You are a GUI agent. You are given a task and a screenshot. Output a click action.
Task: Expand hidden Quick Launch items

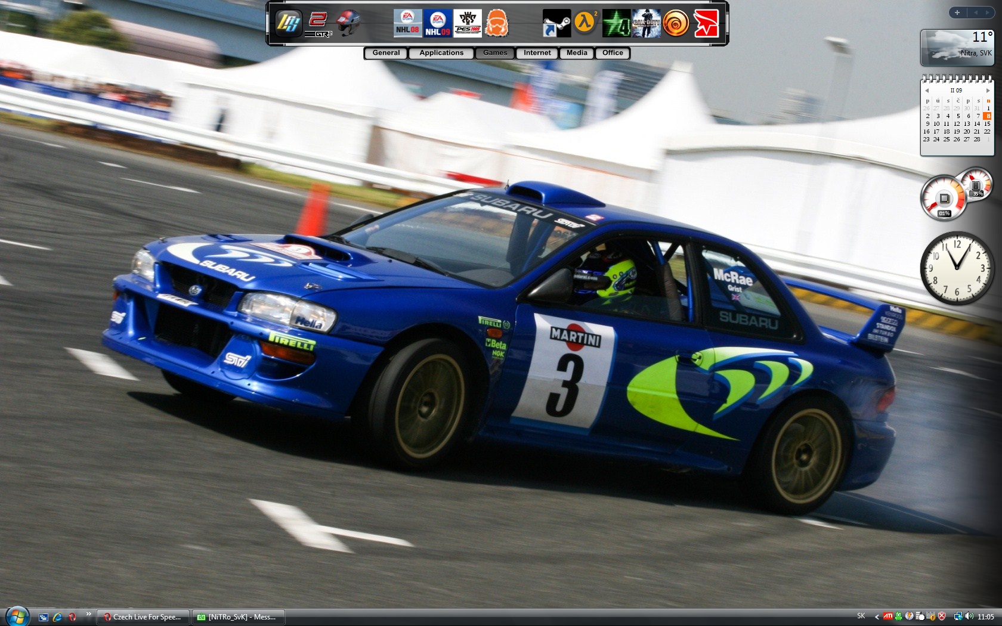click(x=88, y=614)
